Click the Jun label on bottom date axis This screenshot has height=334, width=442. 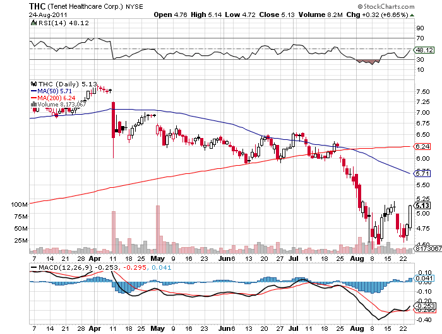225,328
